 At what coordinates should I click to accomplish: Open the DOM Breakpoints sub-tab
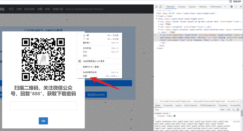pyautogui.click(x=208, y=105)
